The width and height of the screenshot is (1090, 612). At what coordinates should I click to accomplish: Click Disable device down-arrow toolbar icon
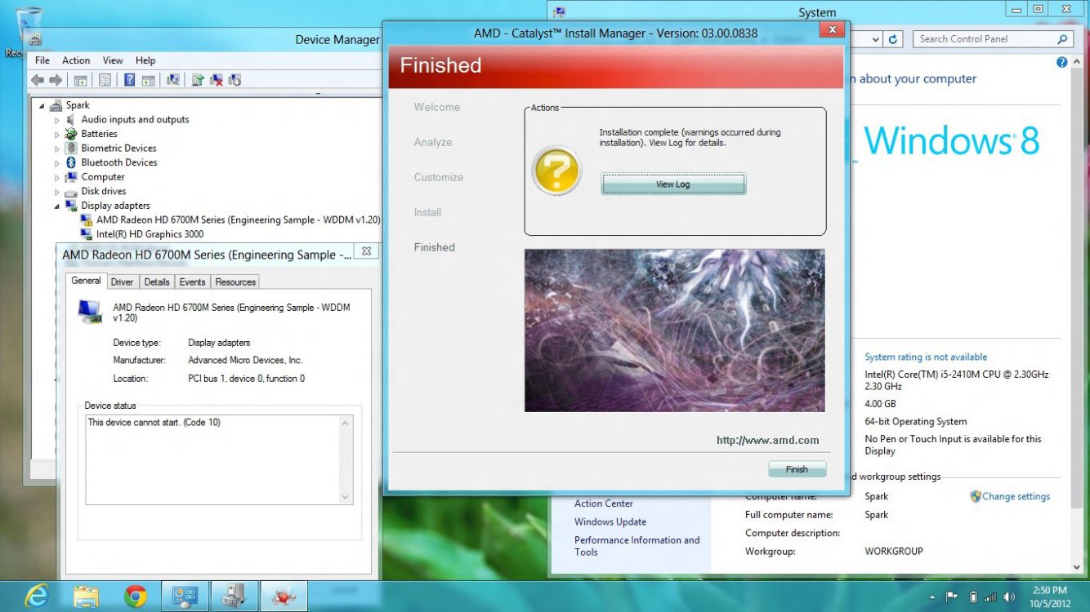click(x=235, y=80)
